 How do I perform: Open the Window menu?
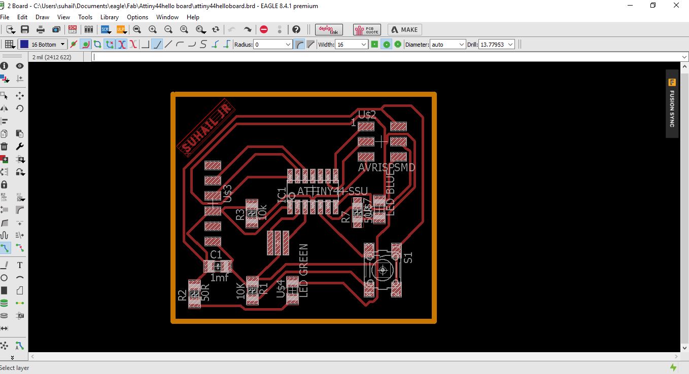167,17
